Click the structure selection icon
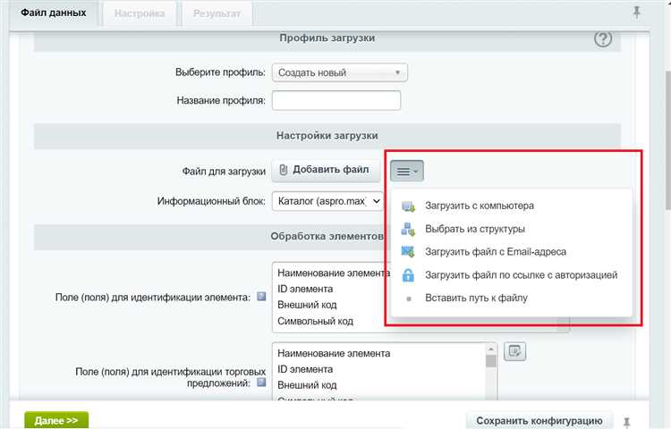 click(408, 229)
